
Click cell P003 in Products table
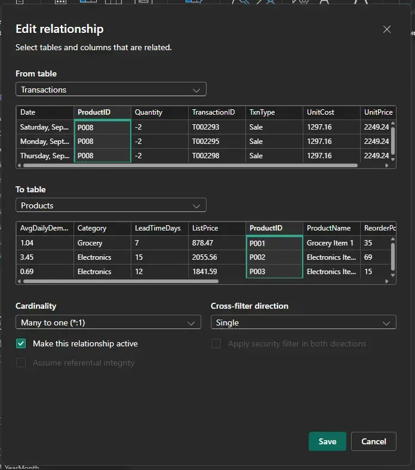(x=274, y=271)
